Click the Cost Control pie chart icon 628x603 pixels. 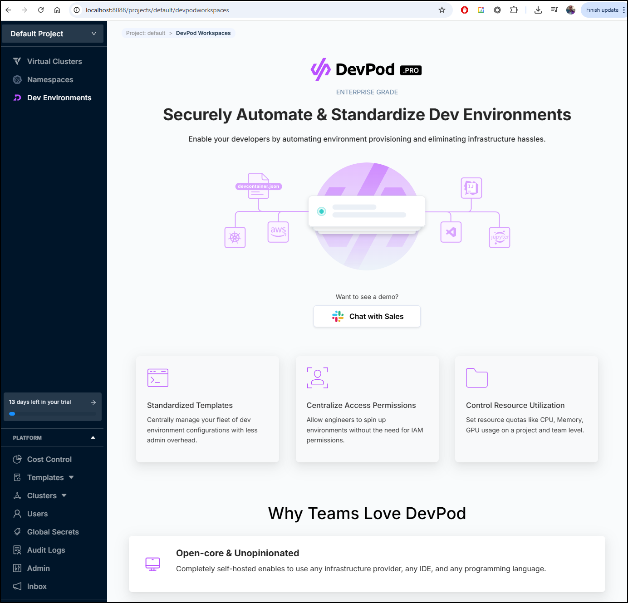pos(17,459)
